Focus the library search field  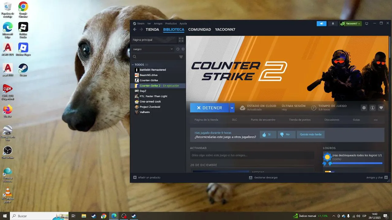[x=155, y=57]
